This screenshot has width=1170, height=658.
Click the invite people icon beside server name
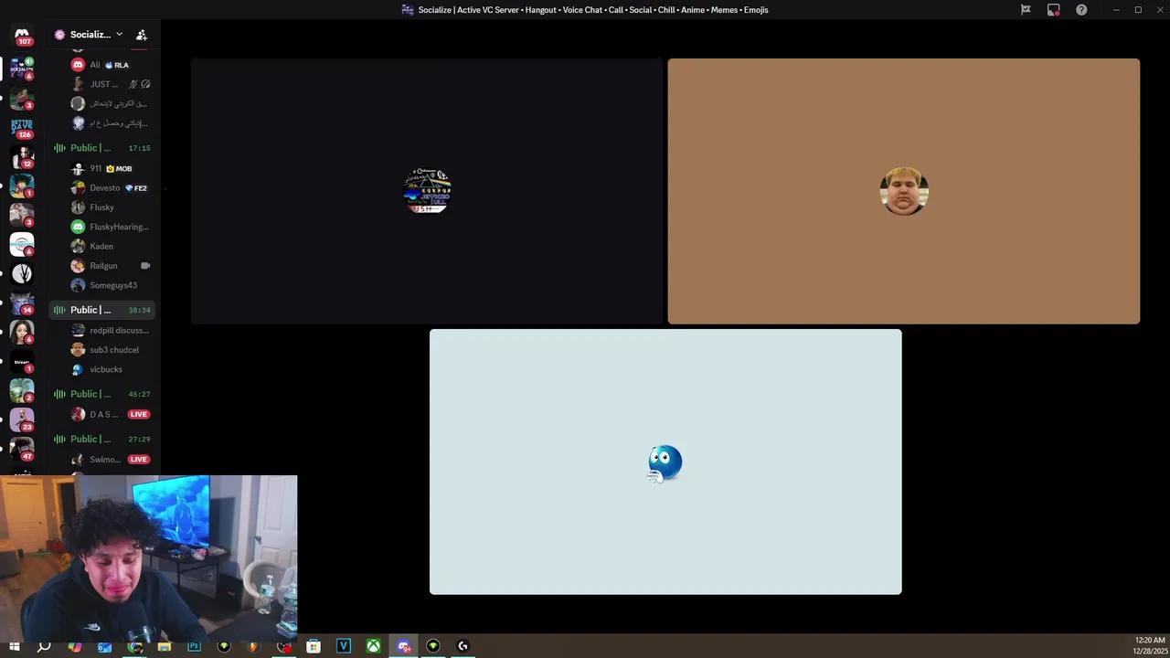pyautogui.click(x=142, y=35)
